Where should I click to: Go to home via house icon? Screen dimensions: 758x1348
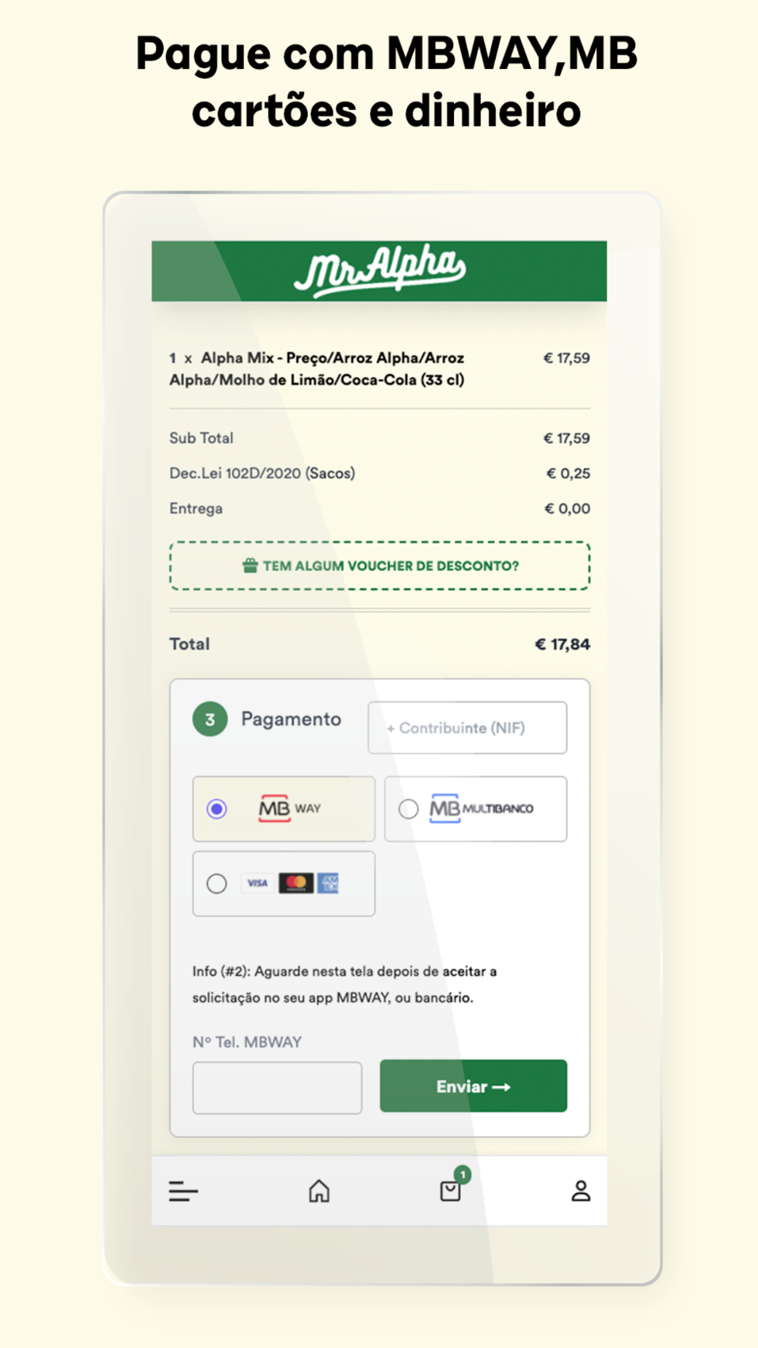tap(319, 1191)
